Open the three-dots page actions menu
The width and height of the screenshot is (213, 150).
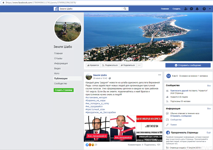pyautogui.click(x=139, y=65)
